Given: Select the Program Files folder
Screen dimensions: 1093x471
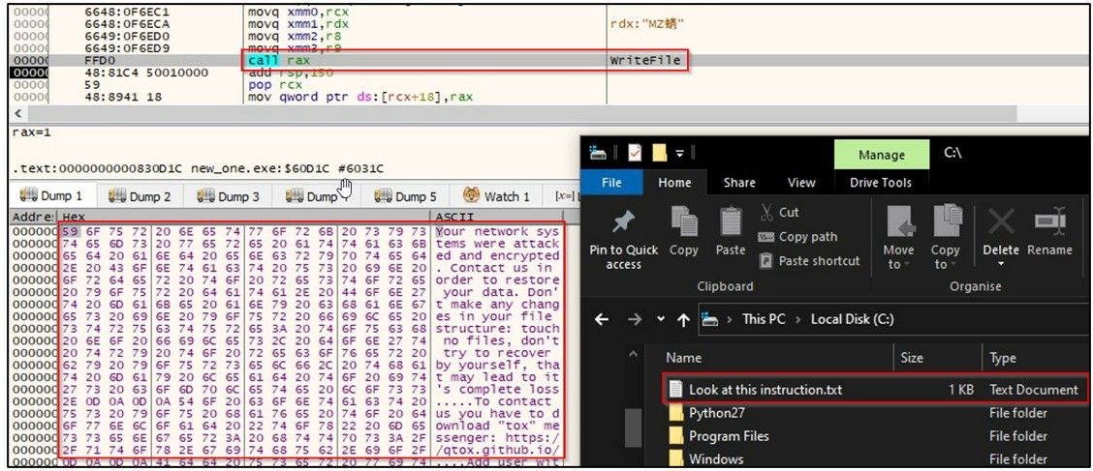Looking at the screenshot, I should click(x=729, y=436).
